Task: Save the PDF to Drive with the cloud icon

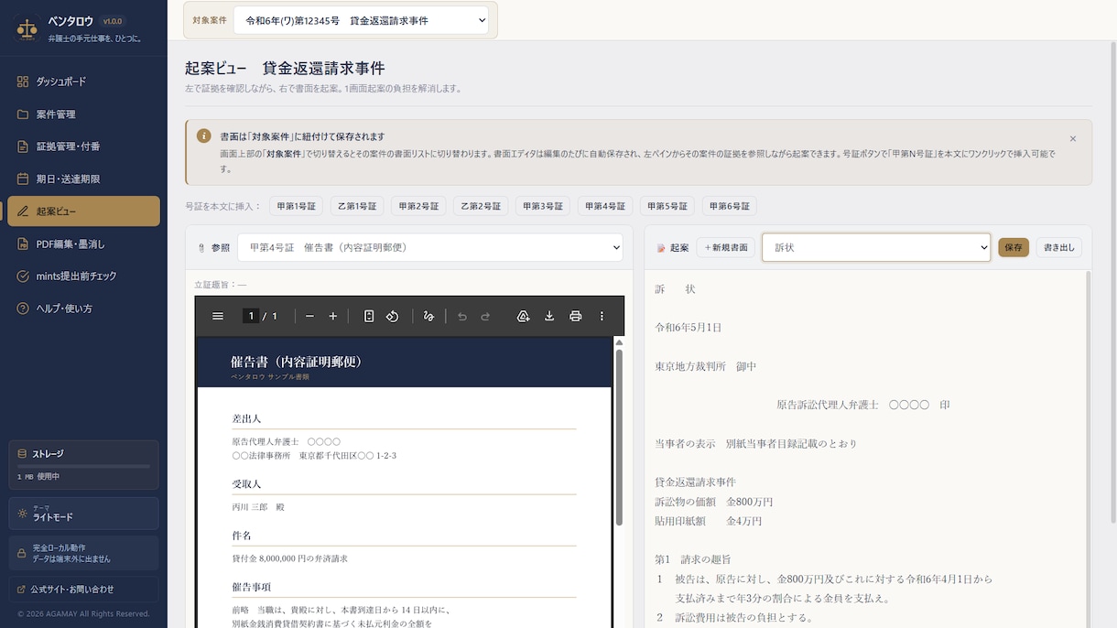Action: tap(524, 316)
